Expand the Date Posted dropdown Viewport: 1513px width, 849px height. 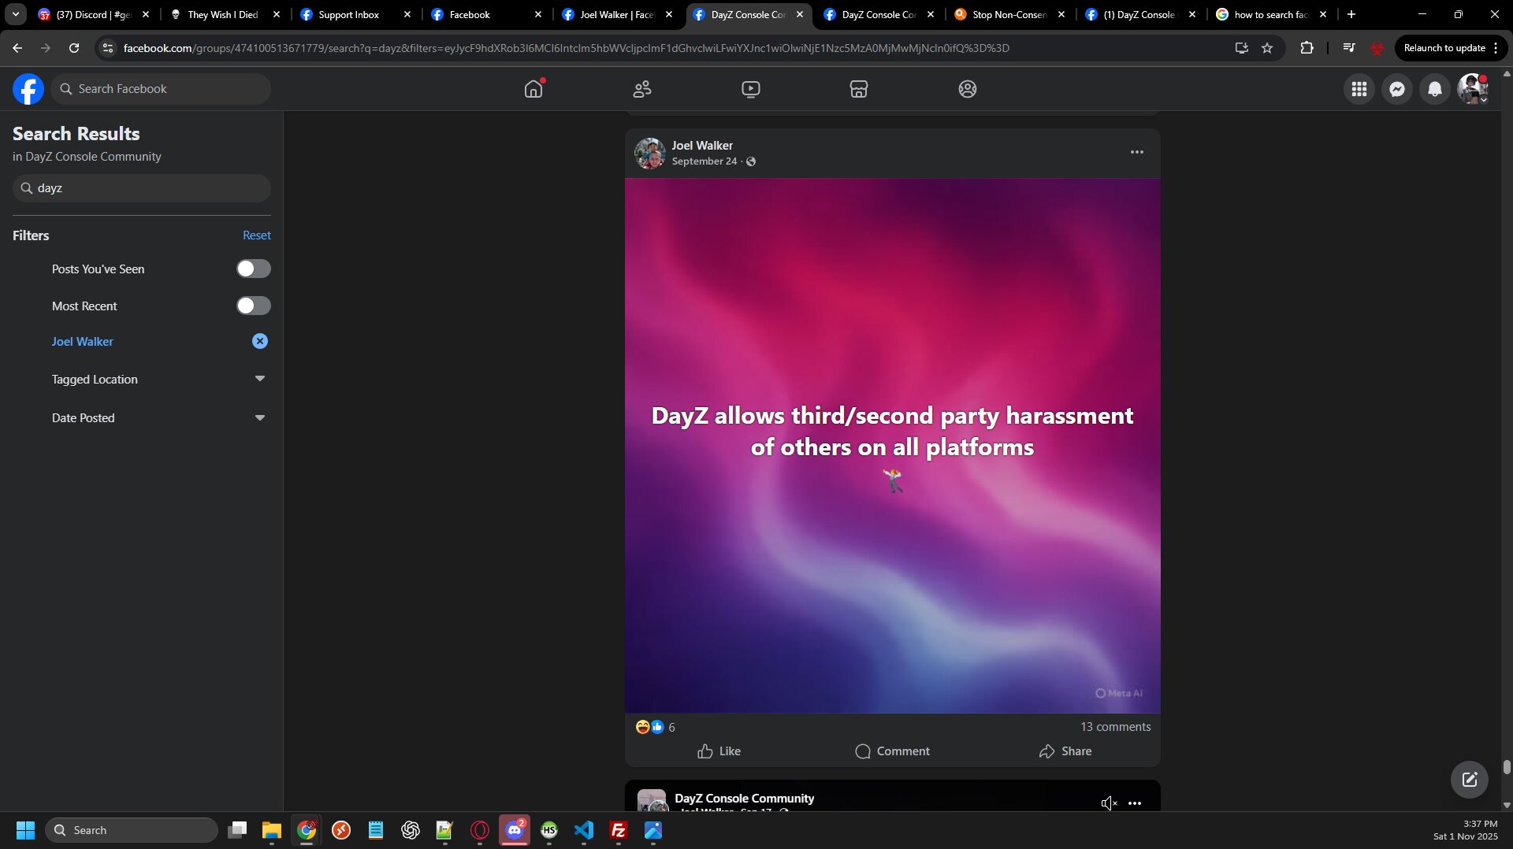[x=260, y=417]
